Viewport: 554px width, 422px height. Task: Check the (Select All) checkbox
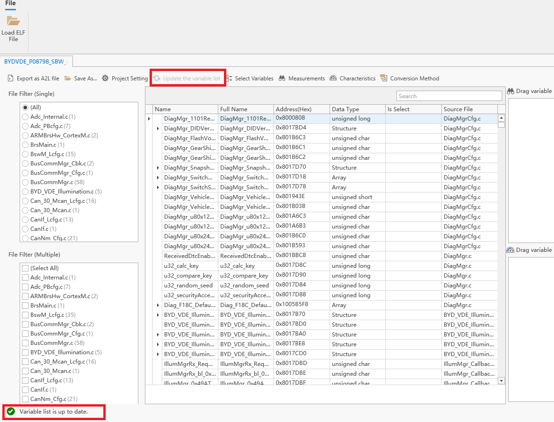pyautogui.click(x=25, y=268)
